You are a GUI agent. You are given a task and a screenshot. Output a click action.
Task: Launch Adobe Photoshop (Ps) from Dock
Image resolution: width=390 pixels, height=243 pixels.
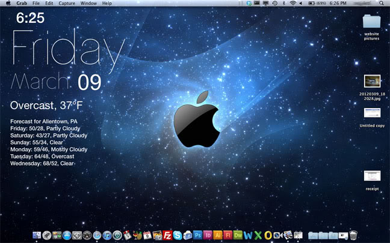tap(198, 235)
